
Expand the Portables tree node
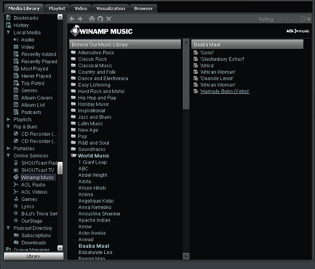pos(9,148)
